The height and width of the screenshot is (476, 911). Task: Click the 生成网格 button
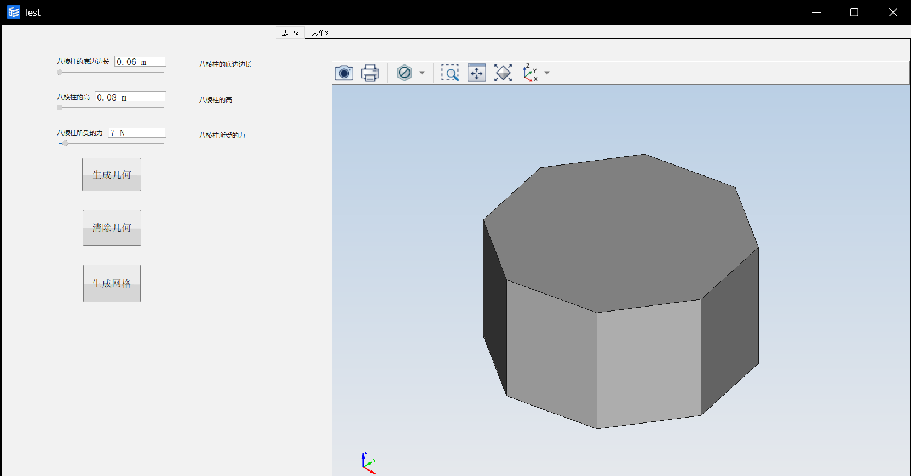[x=112, y=283]
